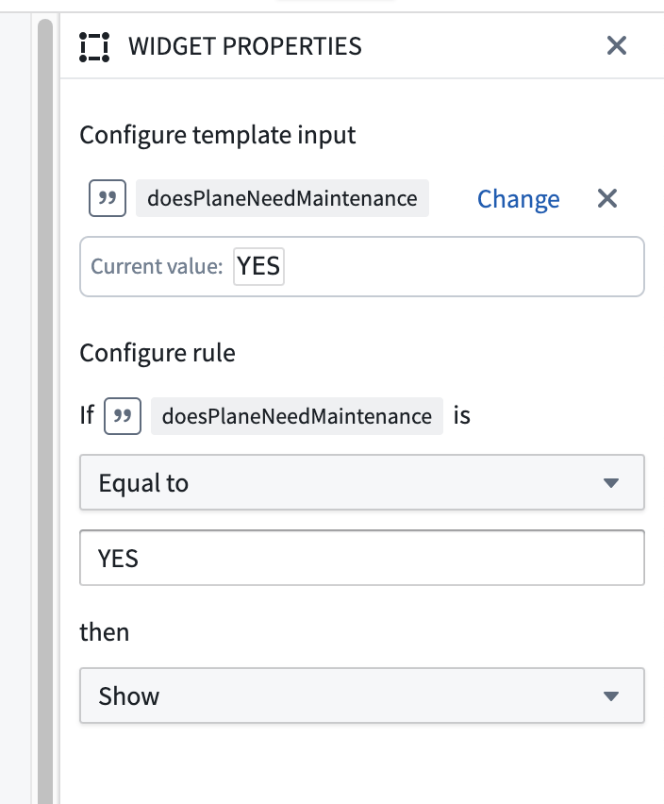Open the Equal to comparison dropdown
This screenshot has height=804, width=664.
point(361,482)
